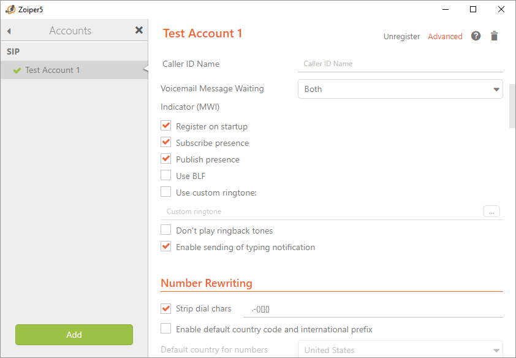The width and height of the screenshot is (516, 358).
Task: Close the Accounts panel with X icon
Action: coord(139,30)
